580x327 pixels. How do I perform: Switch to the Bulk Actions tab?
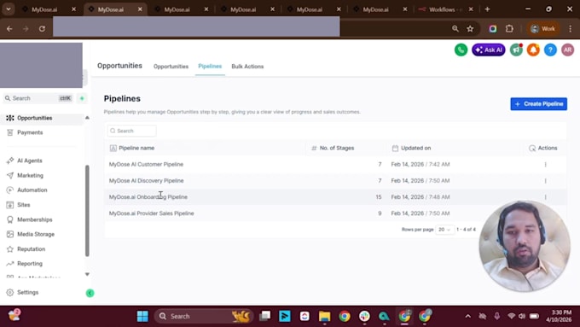coord(247,67)
